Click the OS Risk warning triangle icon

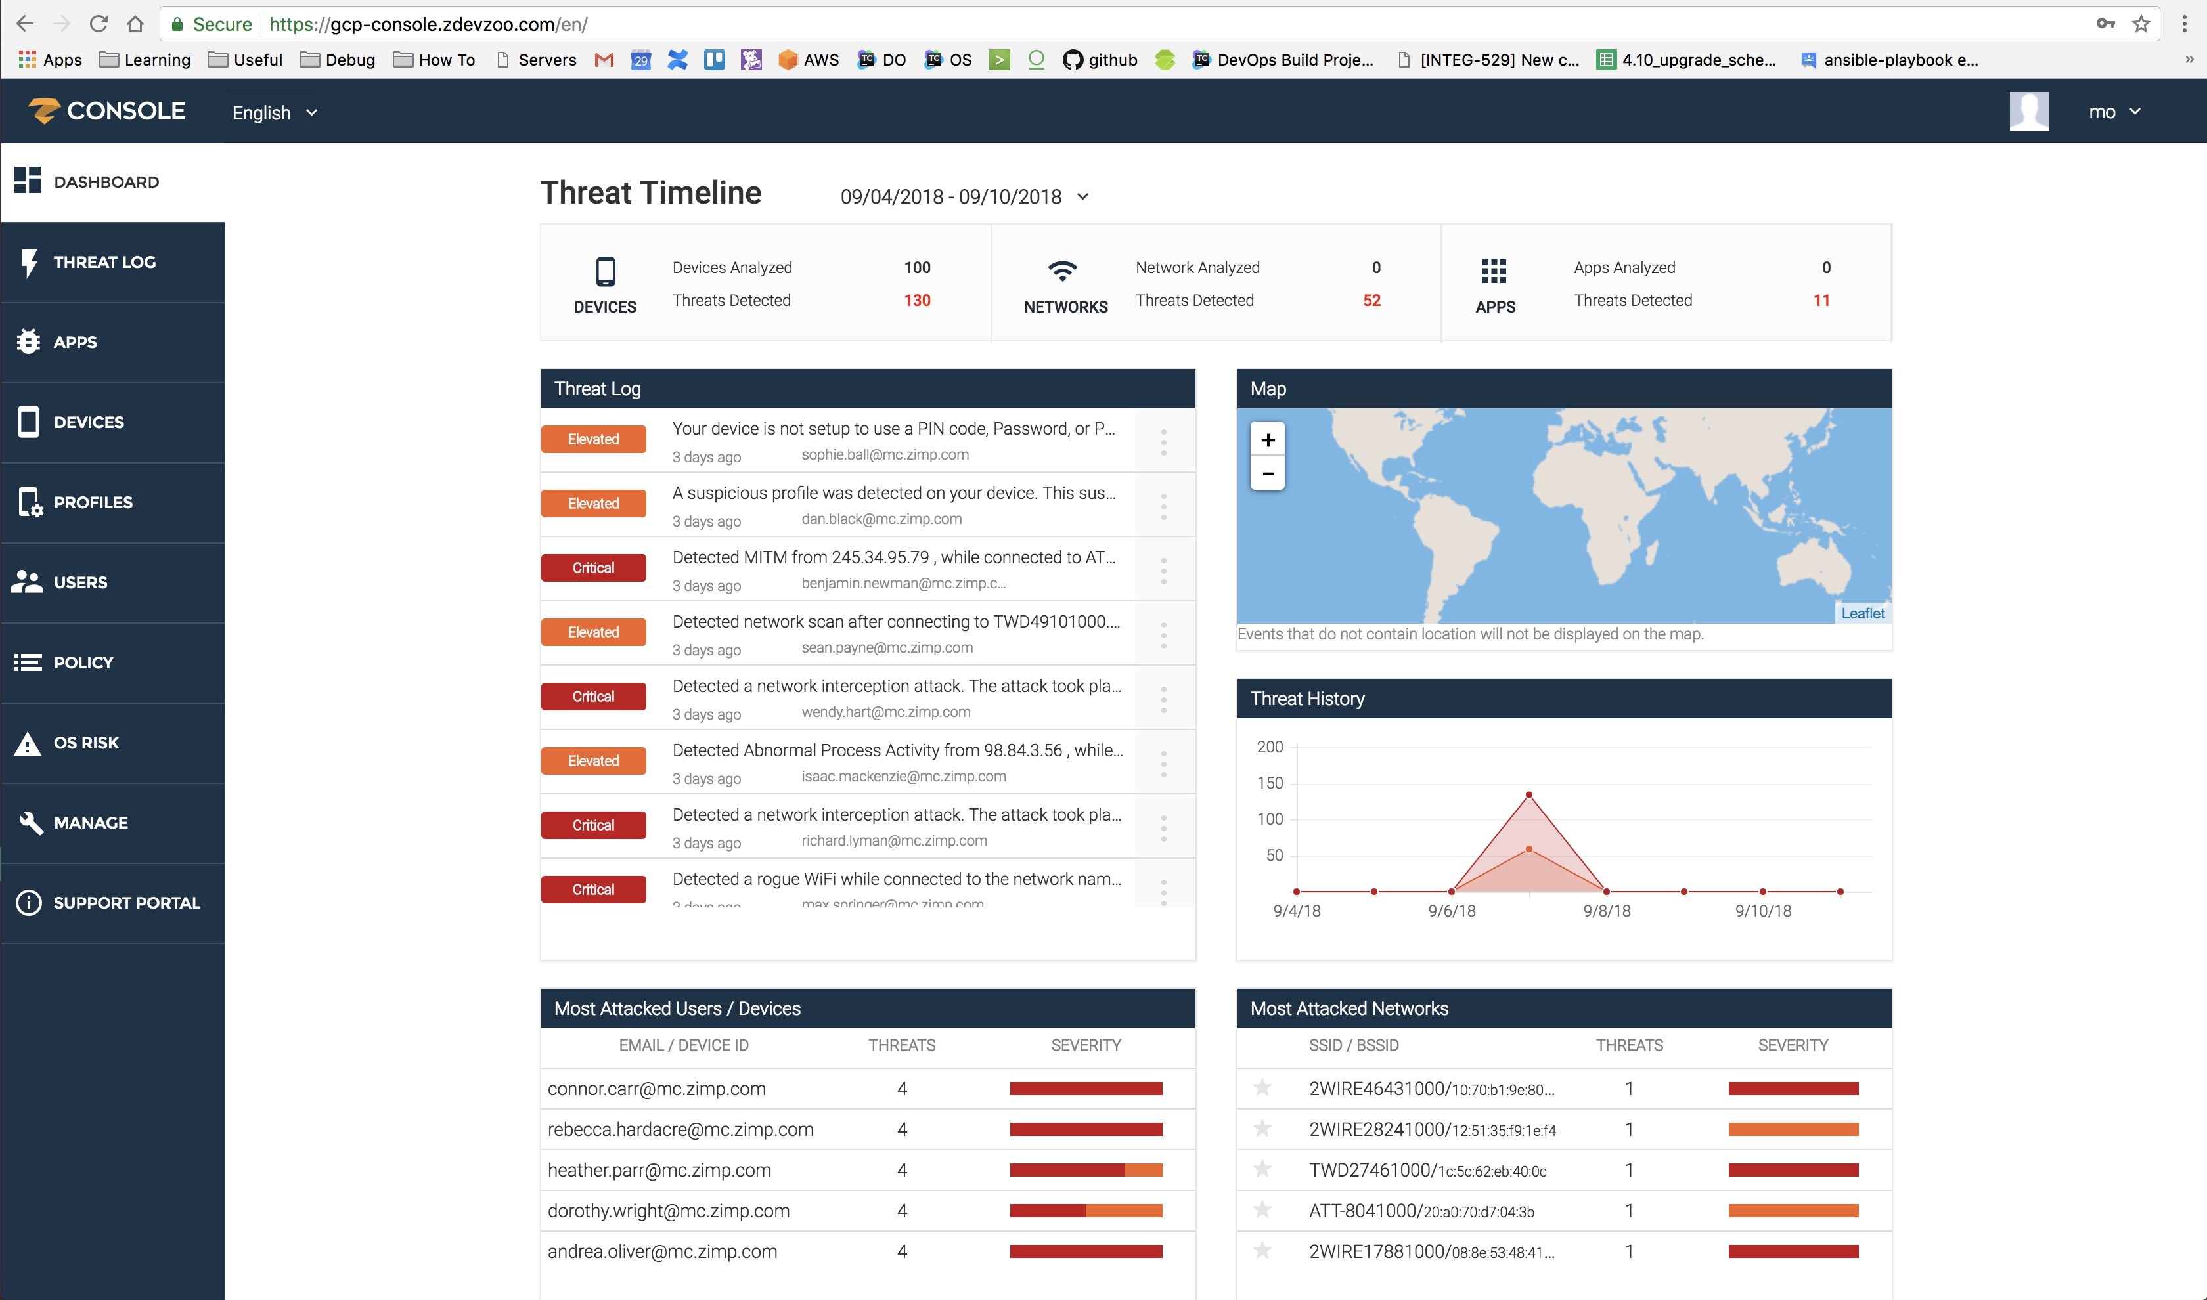[27, 743]
